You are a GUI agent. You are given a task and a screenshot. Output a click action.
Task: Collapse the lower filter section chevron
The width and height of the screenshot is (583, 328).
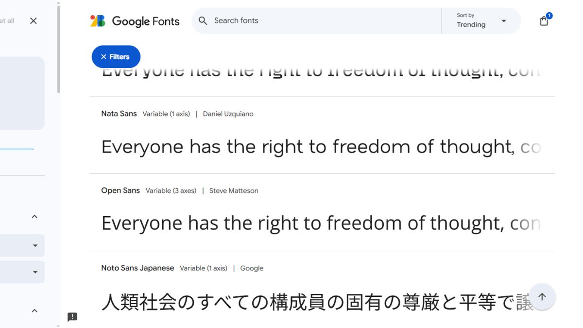34,311
